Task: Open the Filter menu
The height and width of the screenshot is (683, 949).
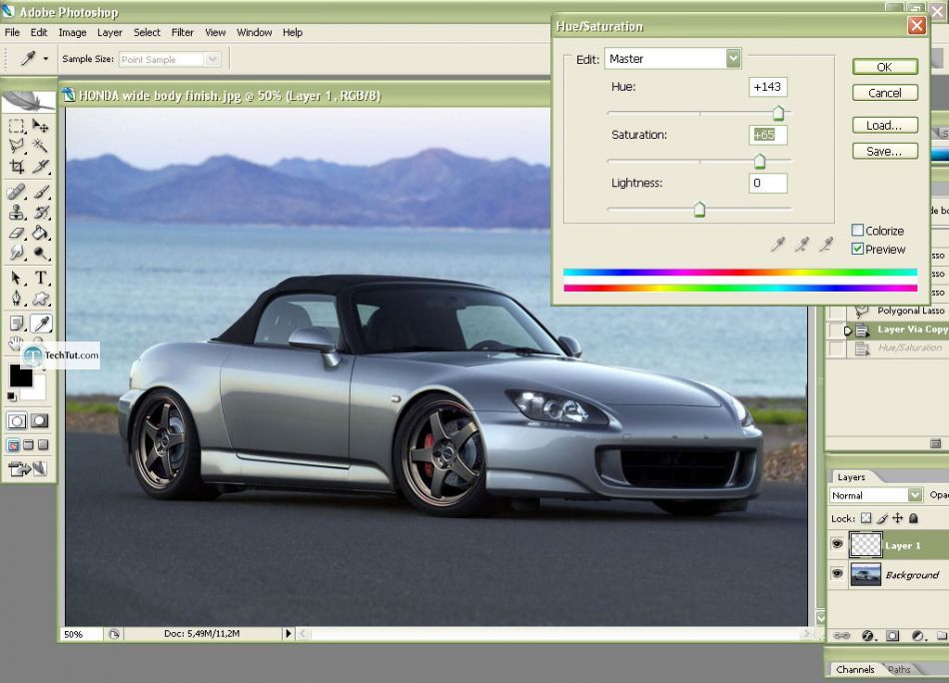Action: click(x=182, y=33)
